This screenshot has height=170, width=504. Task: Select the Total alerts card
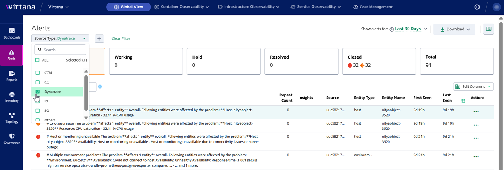click(457, 61)
